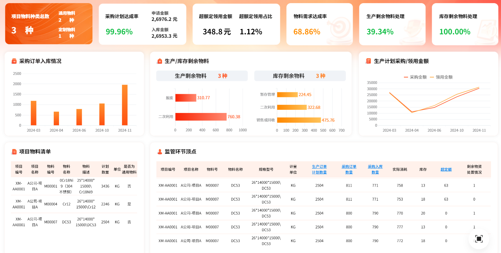Select the Cr12 material name cell
Viewport: 501px width, 253px height.
[66, 204]
